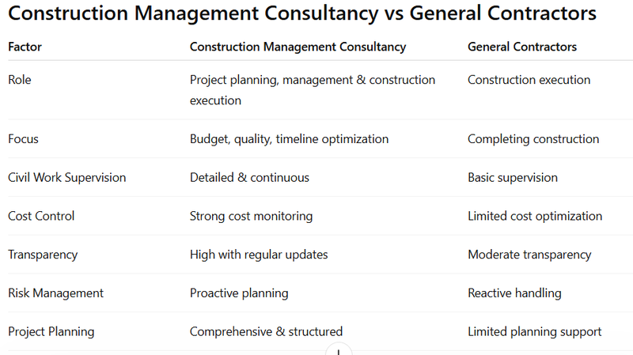
Task: Click the "Role" row label
Action: [x=21, y=80]
